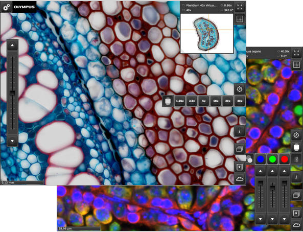Viewport: 303px width, 232px height.
Task: Select the 10x magnification button
Action: coord(216,101)
